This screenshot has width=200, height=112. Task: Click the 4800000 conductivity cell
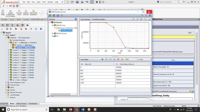(133, 73)
